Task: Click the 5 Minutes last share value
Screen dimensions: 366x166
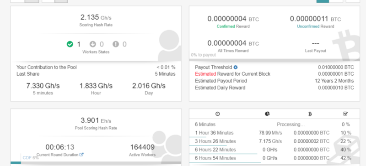Action: point(165,74)
